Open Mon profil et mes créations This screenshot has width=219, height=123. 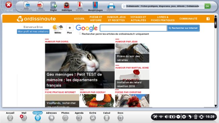pos(33,31)
